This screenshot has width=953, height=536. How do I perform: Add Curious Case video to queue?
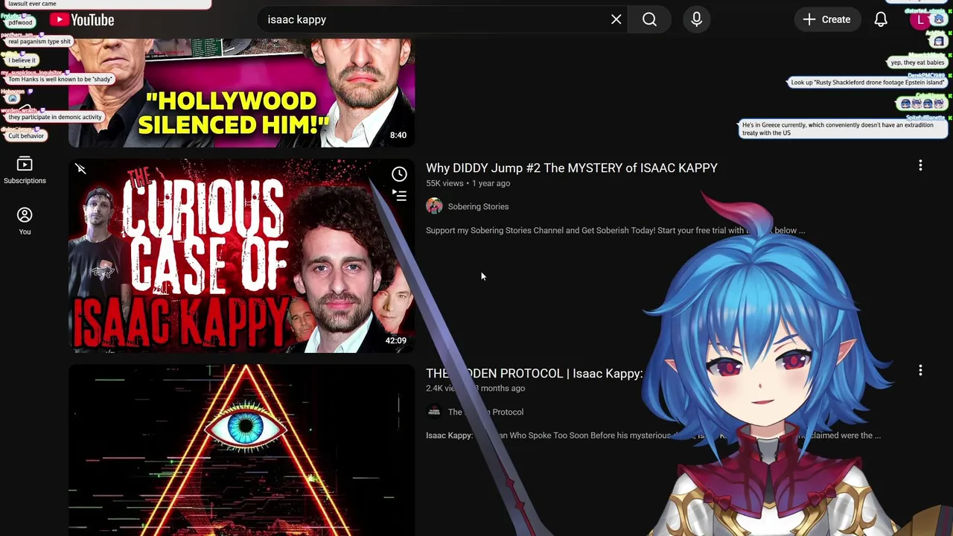coord(400,196)
